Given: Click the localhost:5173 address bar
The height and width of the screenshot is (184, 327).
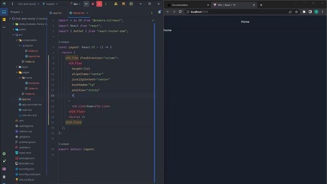Looking at the screenshot, I should (x=238, y=12).
